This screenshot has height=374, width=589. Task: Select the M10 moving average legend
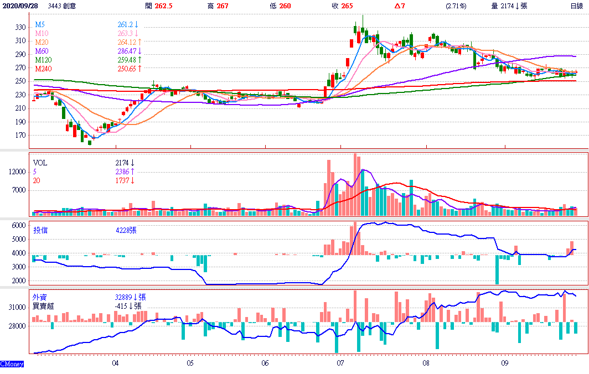[42, 34]
